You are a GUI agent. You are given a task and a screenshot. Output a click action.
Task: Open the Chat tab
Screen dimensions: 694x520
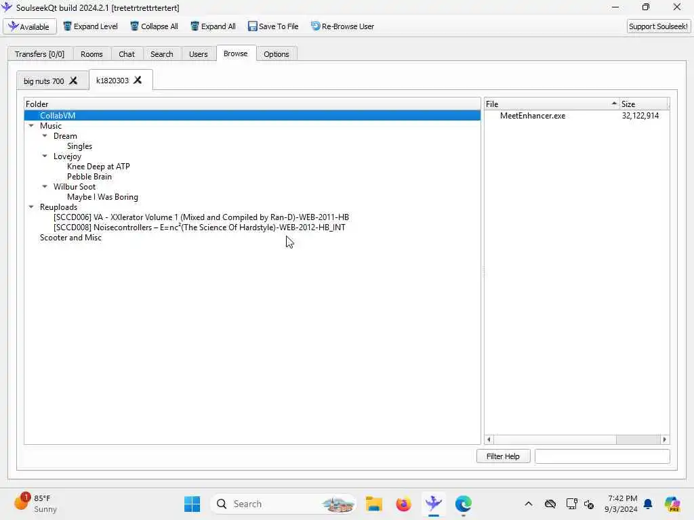pos(127,54)
